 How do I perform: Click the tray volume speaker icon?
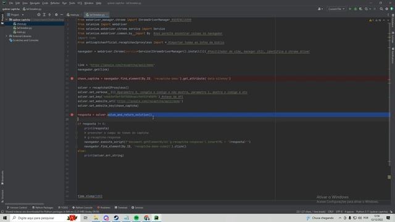(x=359, y=218)
